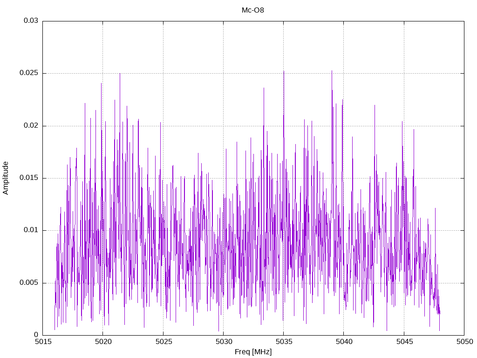Click the 0.01 y-axis tick label
Image resolution: width=477 pixels, height=358 pixels.
[31, 230]
